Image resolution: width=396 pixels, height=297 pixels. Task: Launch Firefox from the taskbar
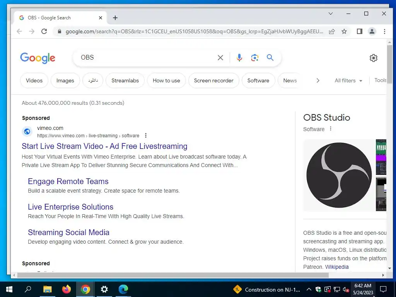[x=67, y=289]
